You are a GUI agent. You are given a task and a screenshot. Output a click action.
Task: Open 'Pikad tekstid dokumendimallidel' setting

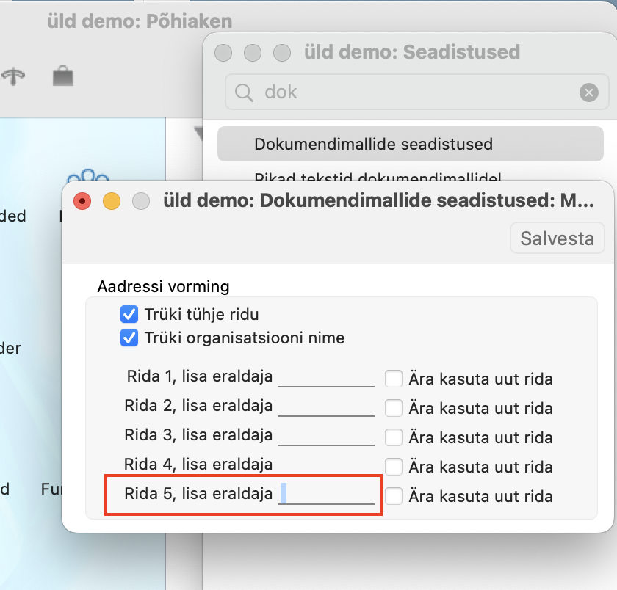coord(378,176)
